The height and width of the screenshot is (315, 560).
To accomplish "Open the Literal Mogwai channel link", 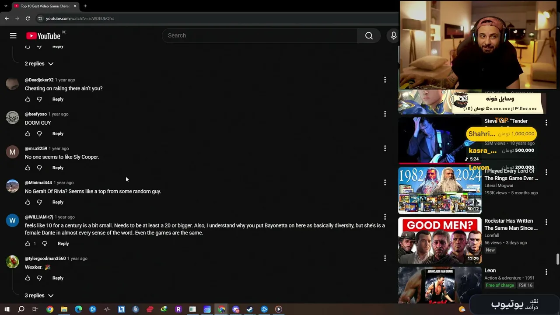I will pos(499,185).
